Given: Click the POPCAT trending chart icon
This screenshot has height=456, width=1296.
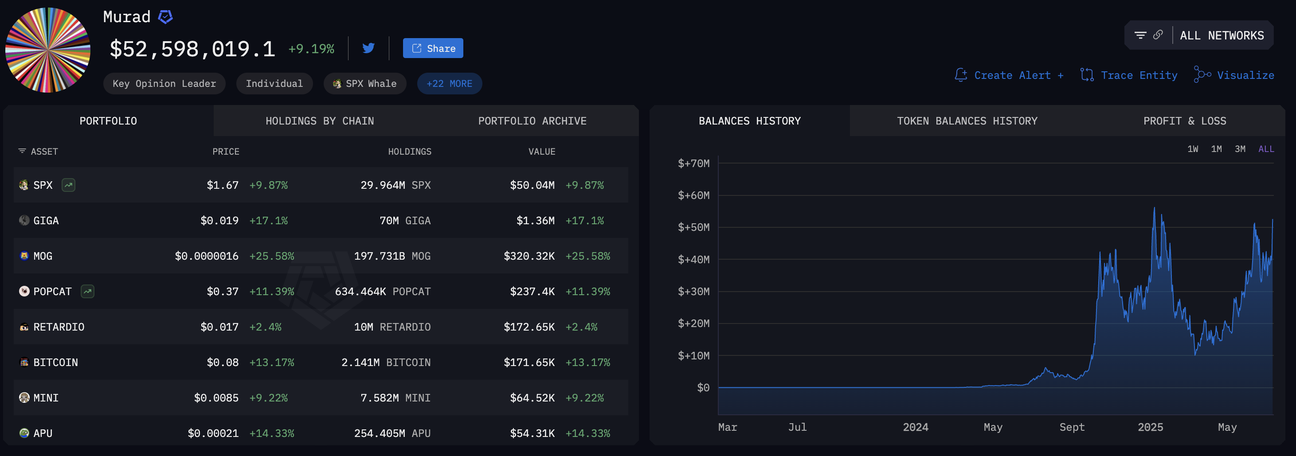Looking at the screenshot, I should tap(87, 292).
